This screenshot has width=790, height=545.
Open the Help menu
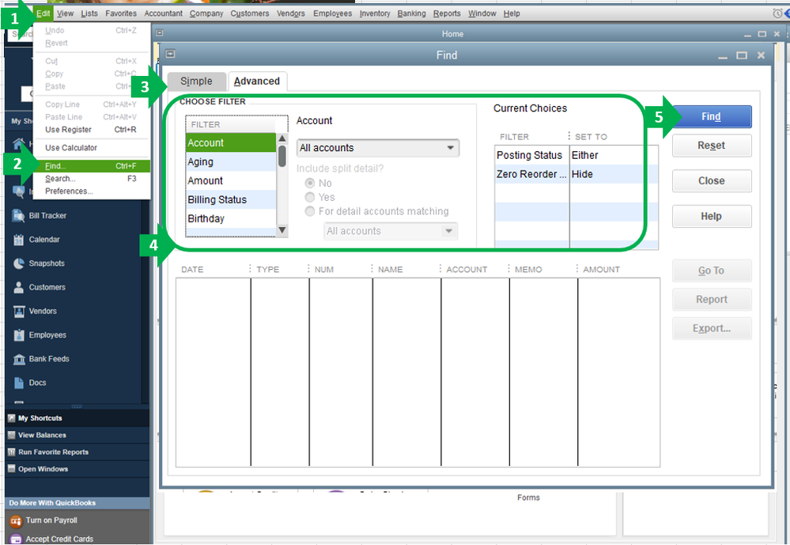(x=512, y=13)
